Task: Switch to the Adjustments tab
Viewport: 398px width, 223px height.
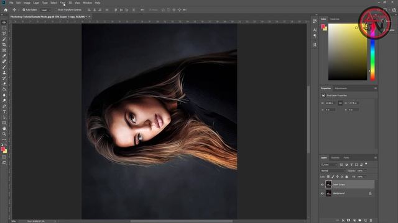Action: pos(341,89)
